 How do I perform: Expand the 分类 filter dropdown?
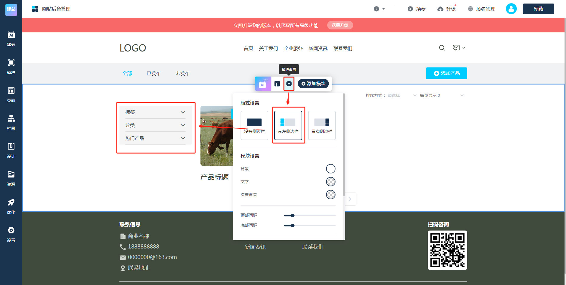click(155, 125)
